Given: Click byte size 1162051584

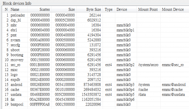Looking at the screenshot, I should (91, 99).
